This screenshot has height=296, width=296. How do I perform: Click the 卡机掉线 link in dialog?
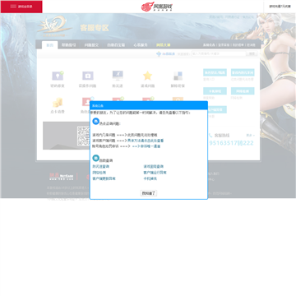click(150, 178)
